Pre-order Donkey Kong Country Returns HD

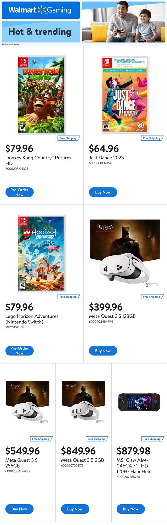(x=20, y=192)
